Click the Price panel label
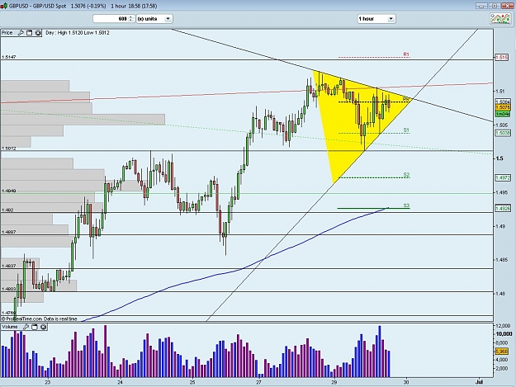516x387 pixels. pyautogui.click(x=7, y=32)
